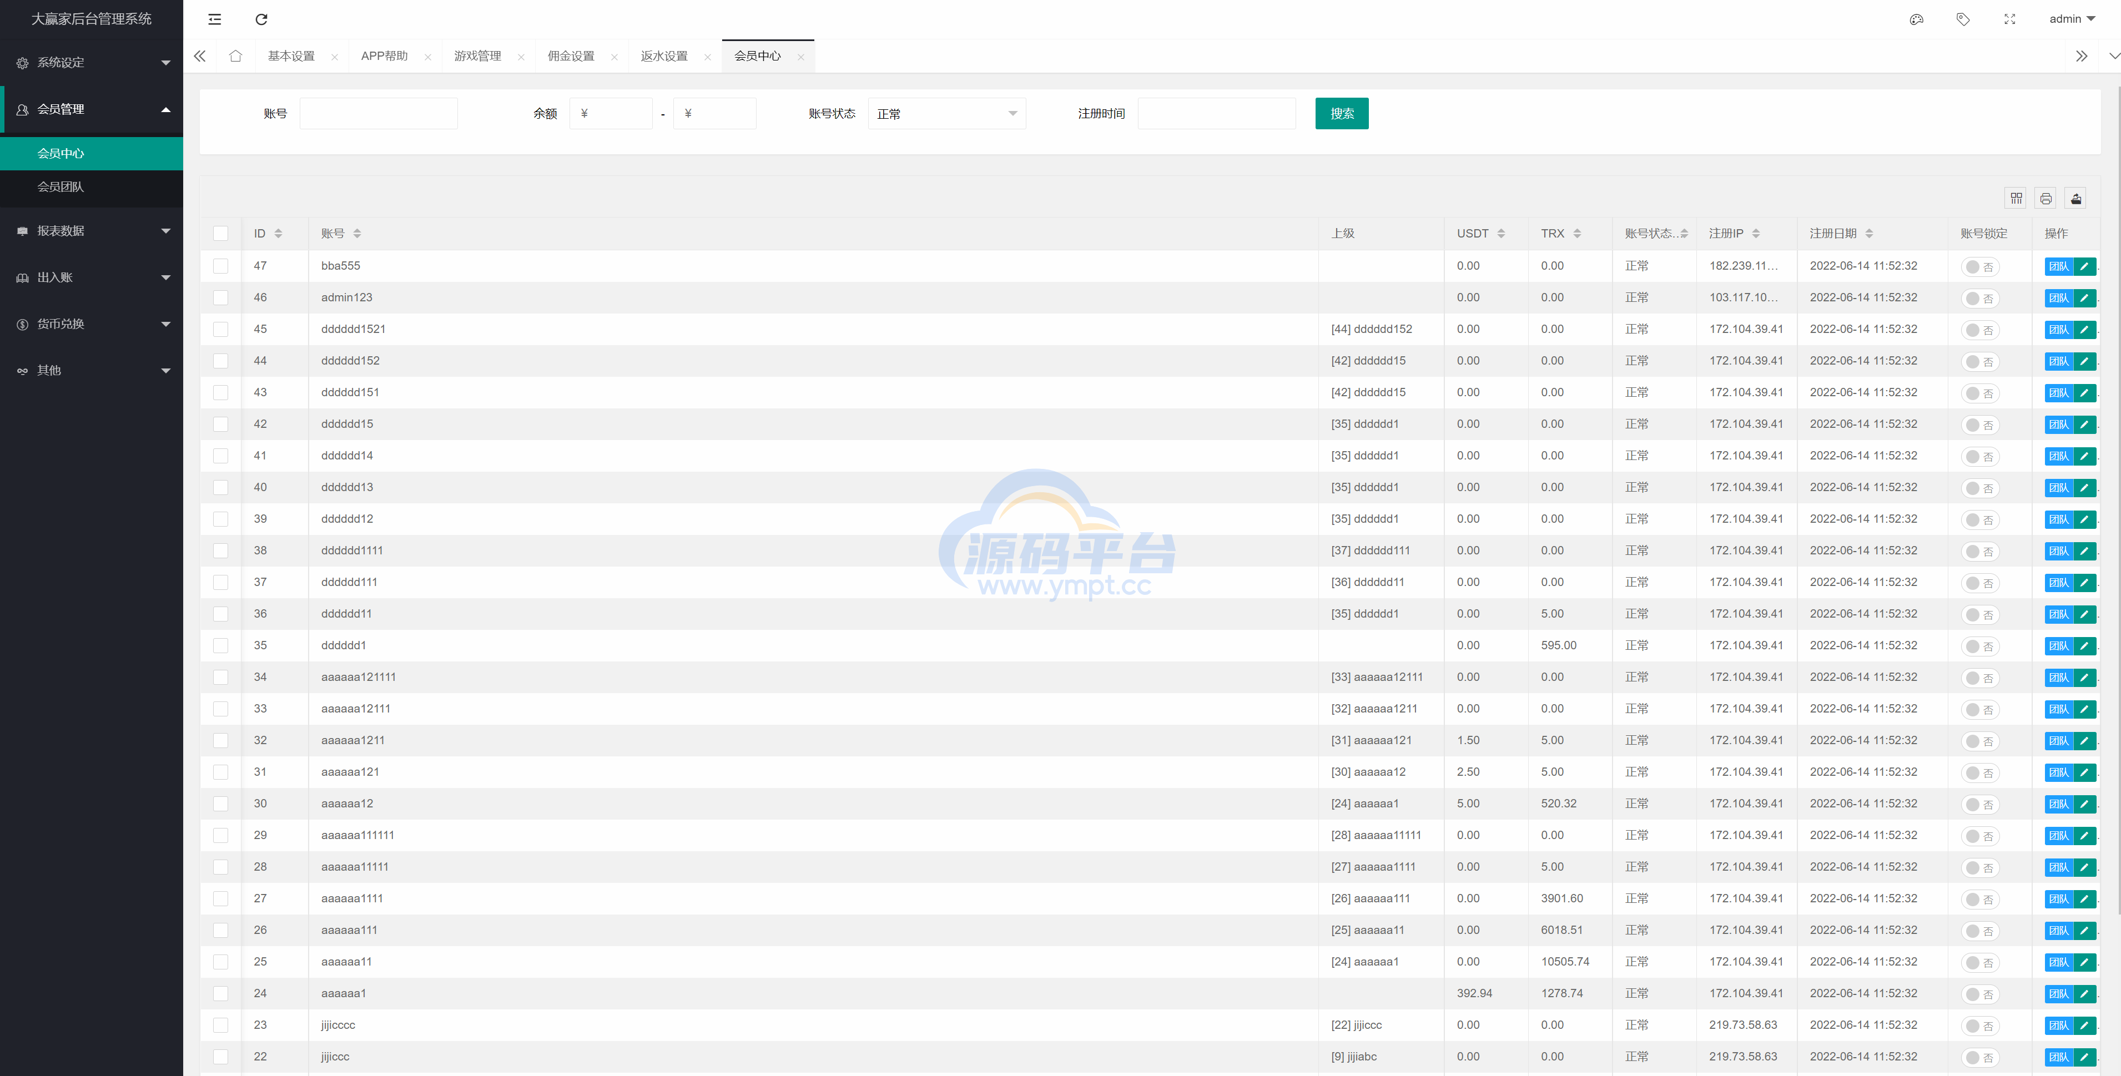Sort by USDT column arrows
This screenshot has height=1076, width=2121.
click(x=1501, y=234)
